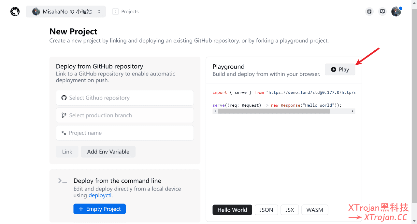The image size is (417, 224).
Task: Click the Play button in Playground
Action: (340, 70)
